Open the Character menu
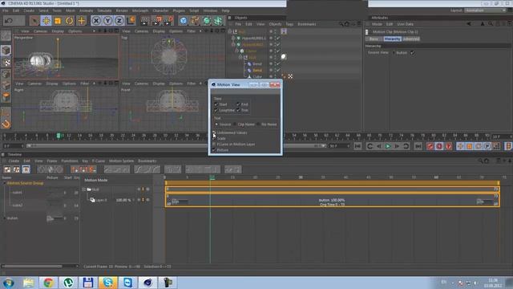This screenshot has width=513, height=289. (160, 10)
